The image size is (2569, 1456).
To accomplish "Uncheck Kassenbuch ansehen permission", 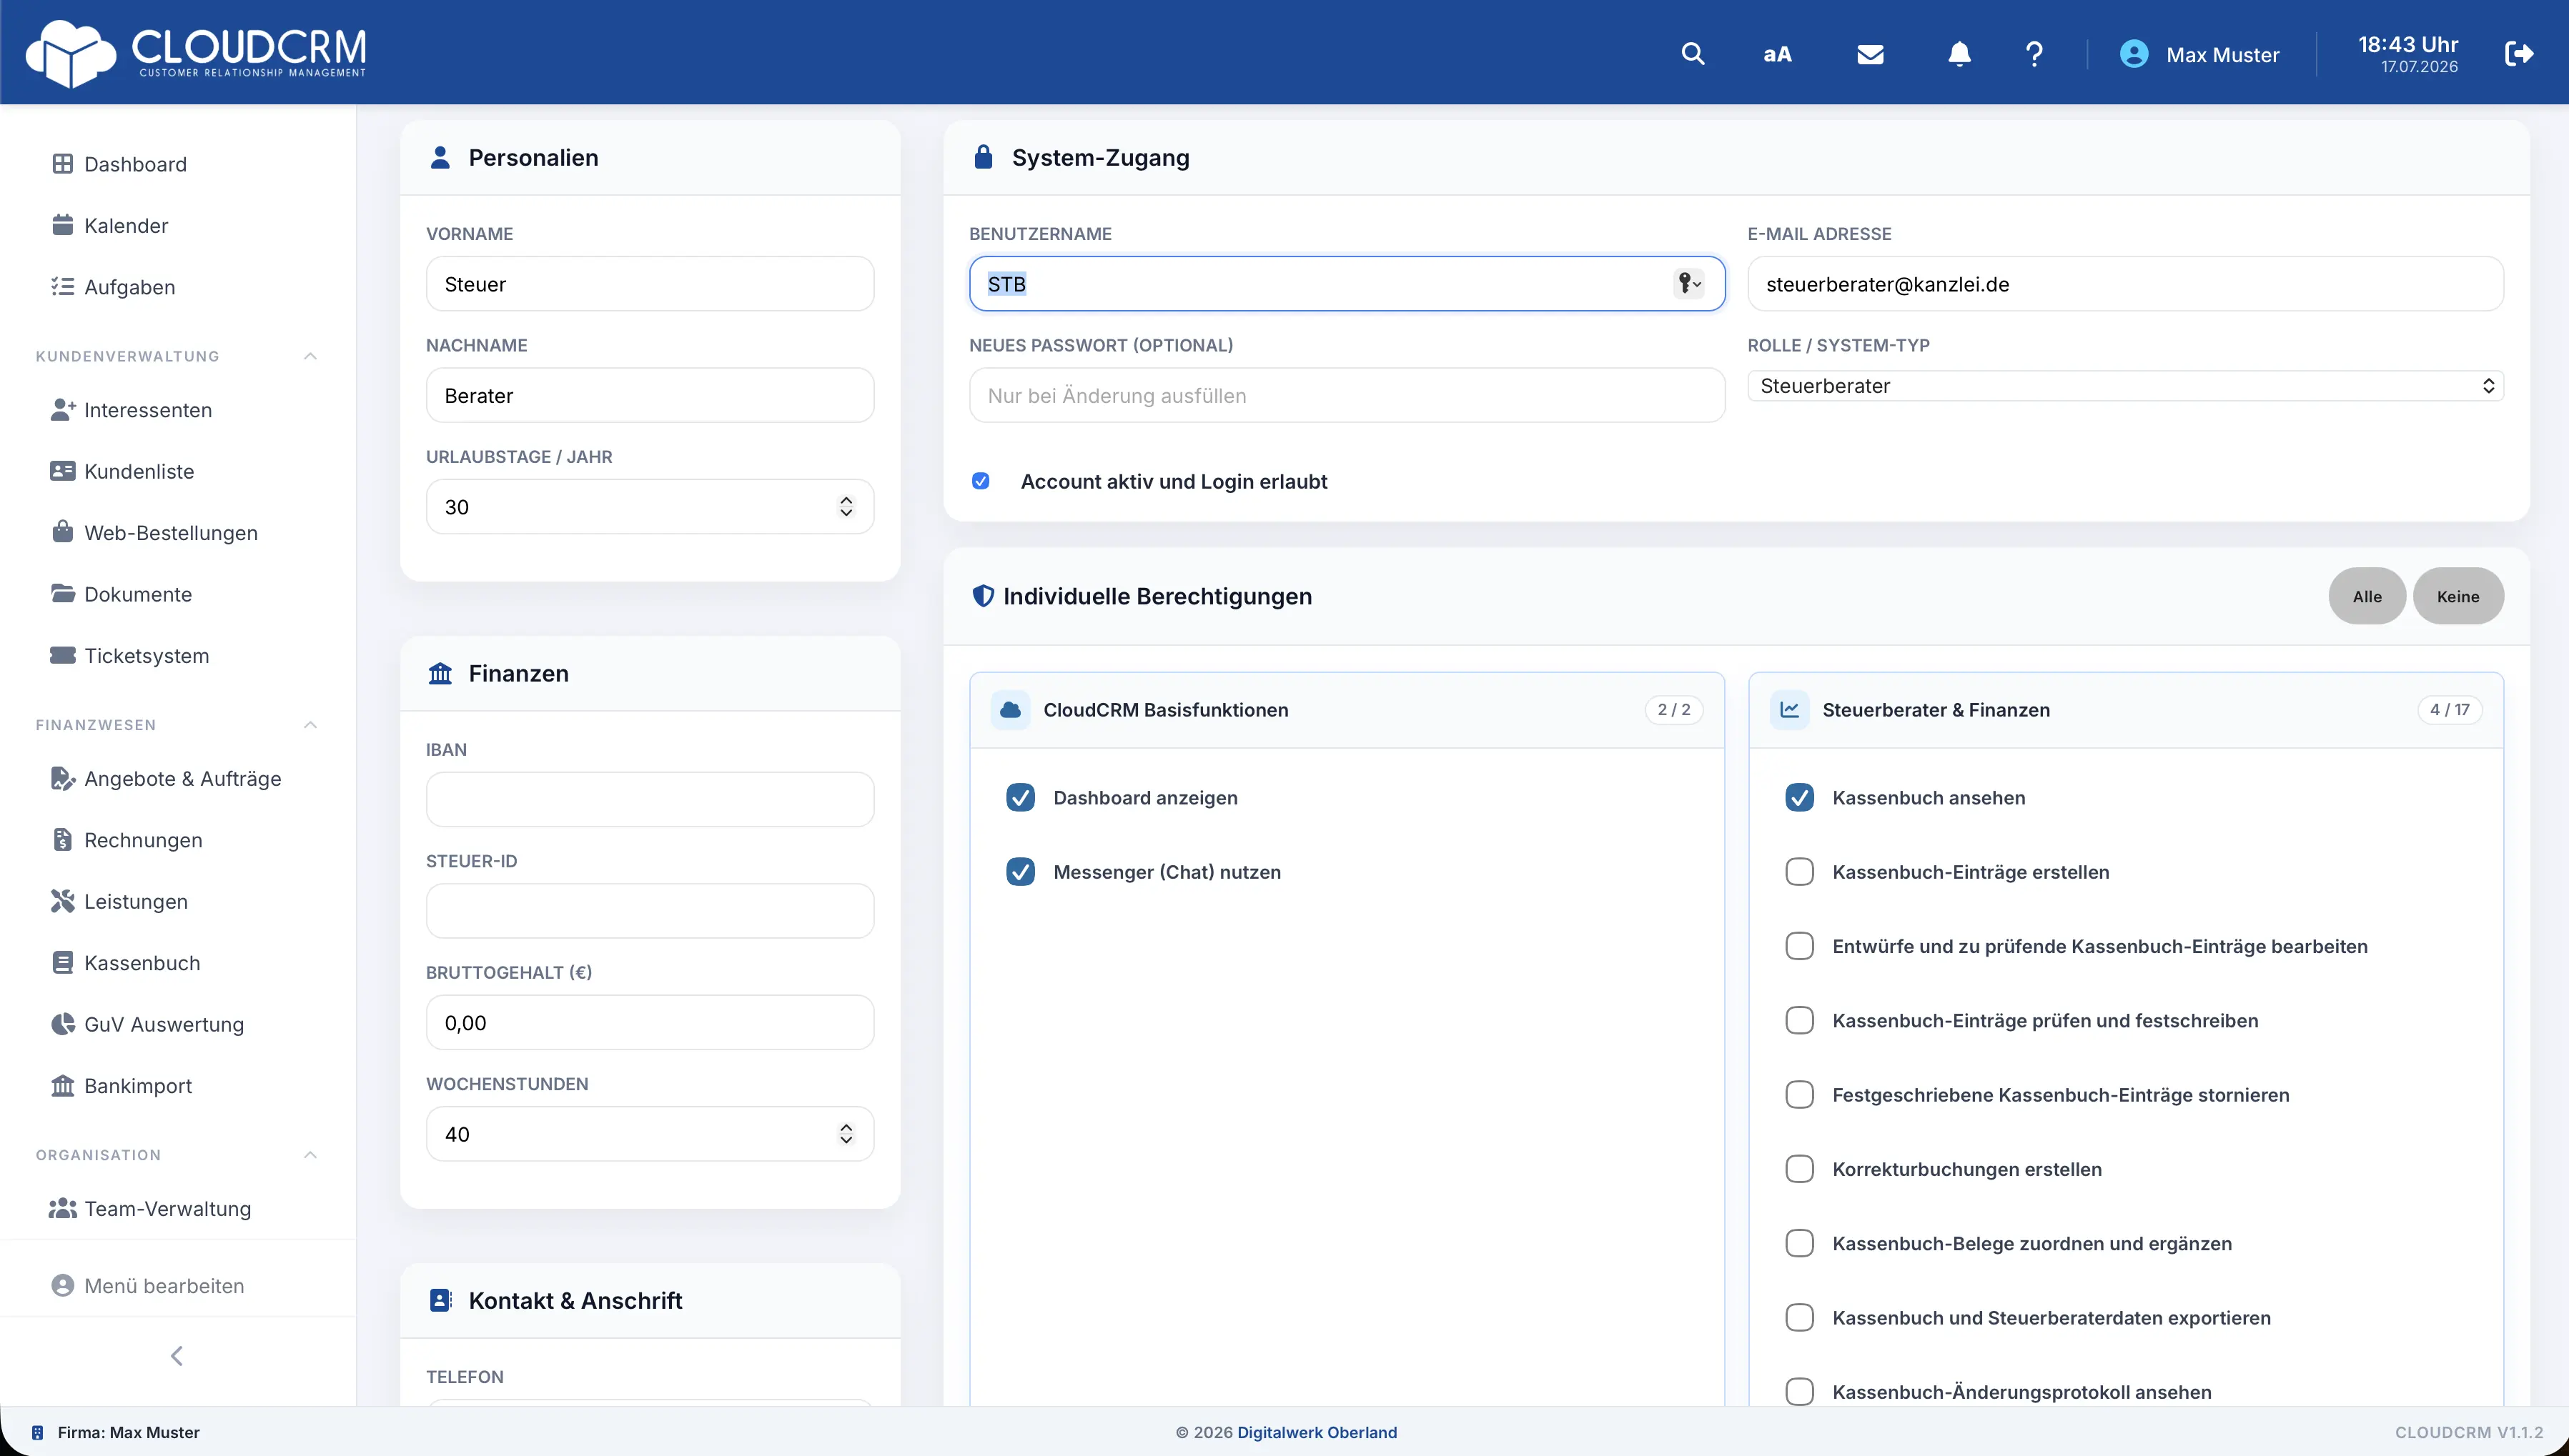I will tap(1798, 797).
